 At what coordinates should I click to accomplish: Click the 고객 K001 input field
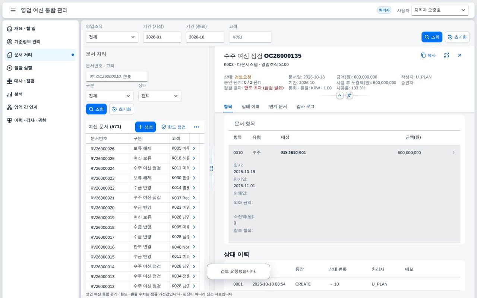(250, 37)
